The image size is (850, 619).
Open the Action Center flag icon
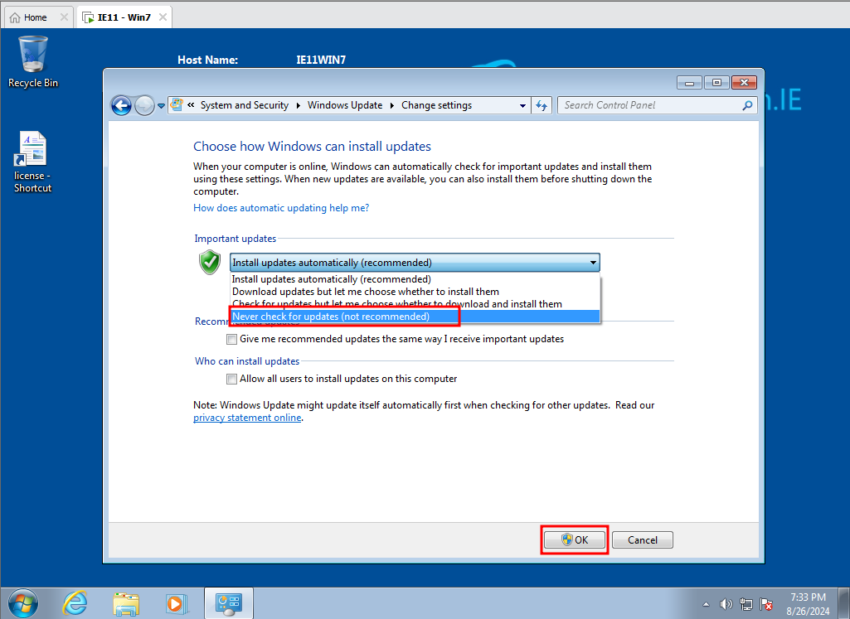[x=766, y=604]
